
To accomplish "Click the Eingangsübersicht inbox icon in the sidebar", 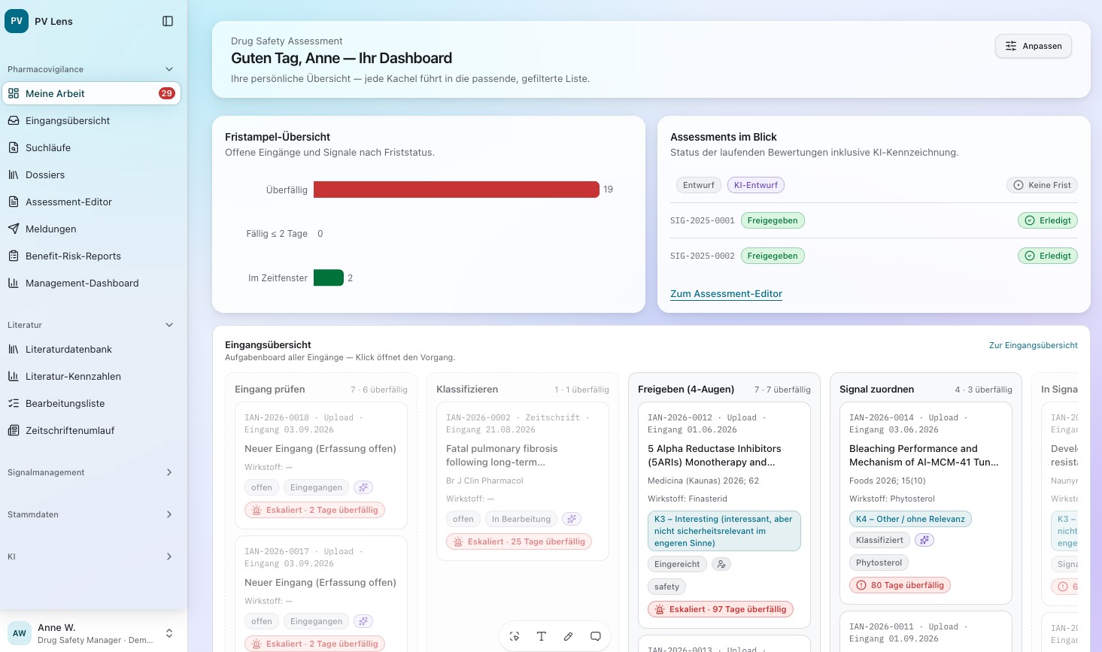I will (14, 120).
